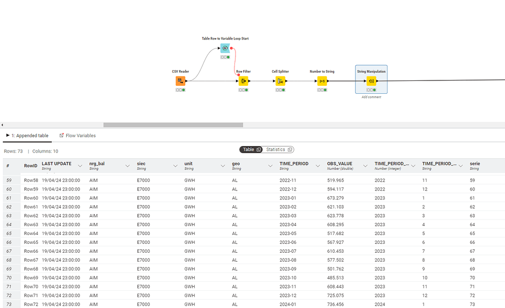Open the OBS_VALUE column dropdown
The width and height of the screenshot is (505, 308).
click(x=365, y=166)
